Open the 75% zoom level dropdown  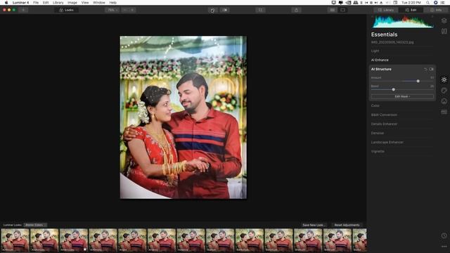(112, 10)
